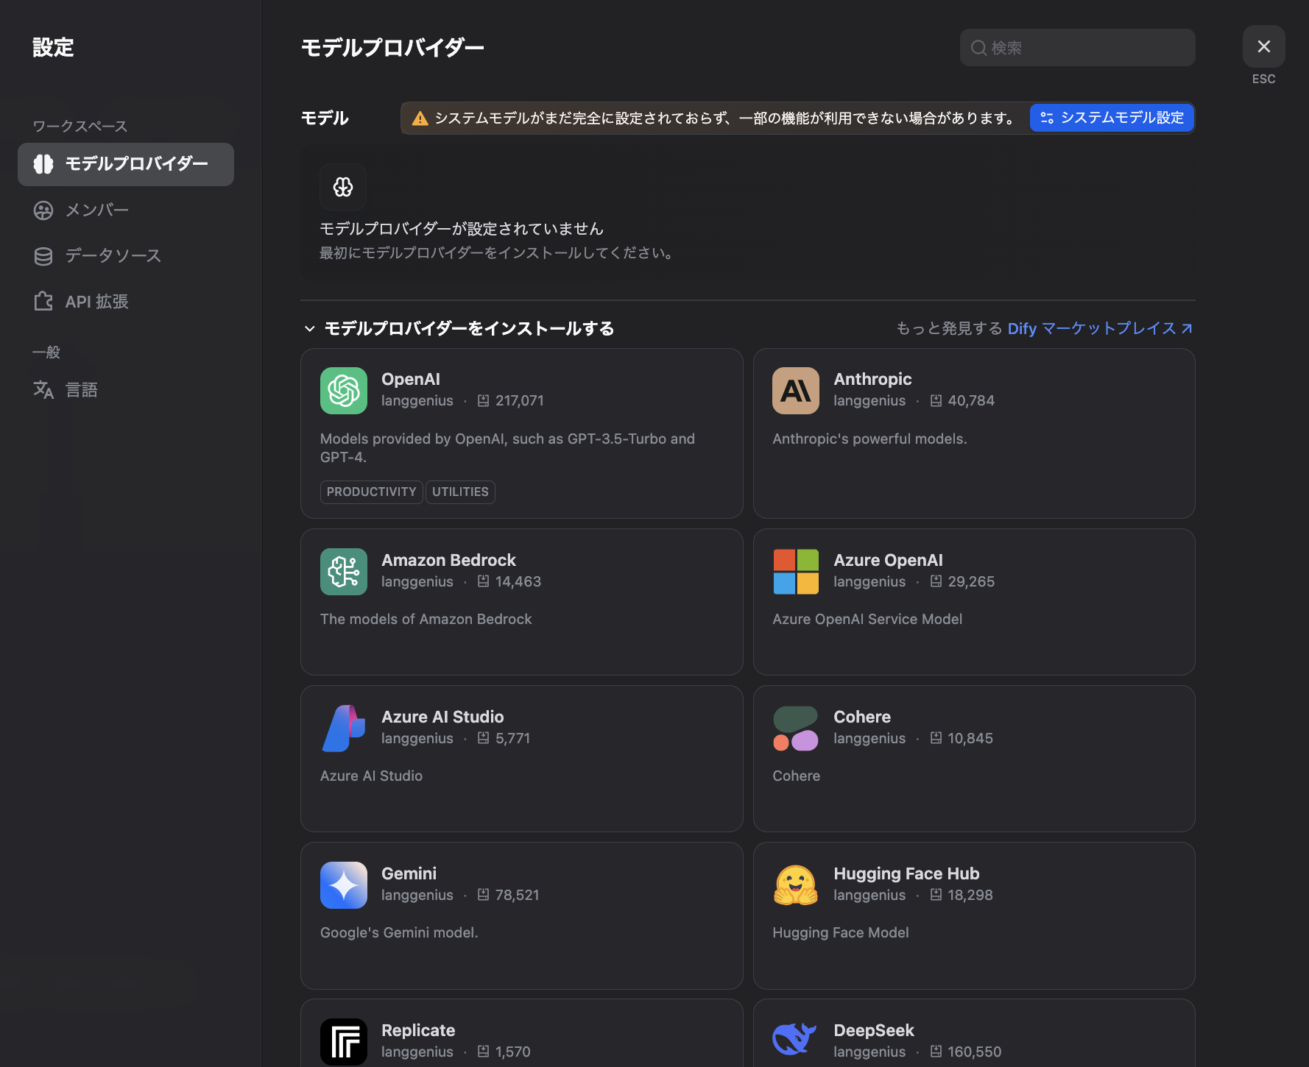Image resolution: width=1309 pixels, height=1067 pixels.
Task: Go to the API 拡張 settings section
Action: coord(126,302)
